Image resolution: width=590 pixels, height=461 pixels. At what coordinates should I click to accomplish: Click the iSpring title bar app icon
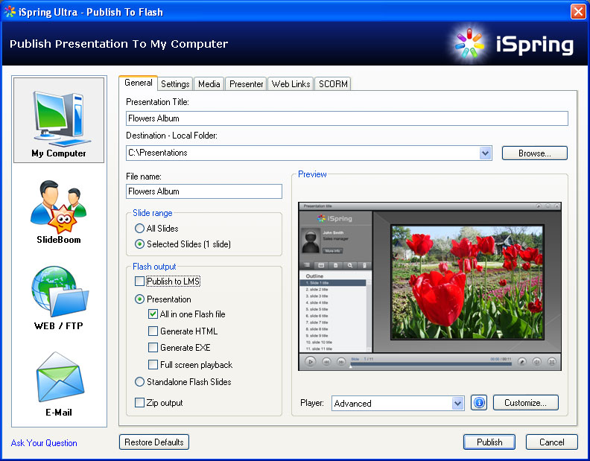[x=10, y=12]
